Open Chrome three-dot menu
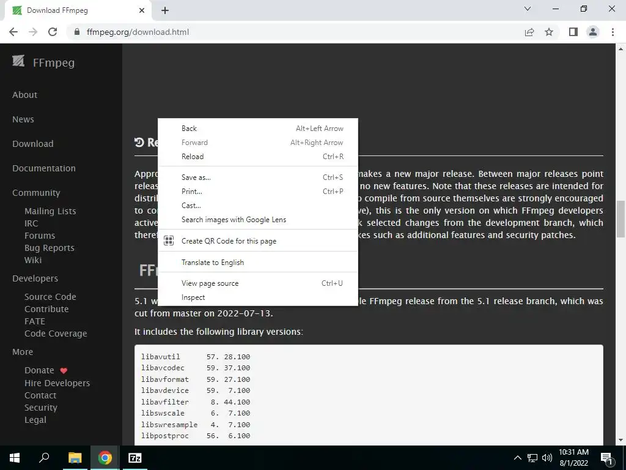Screen dimensions: 626x470 coord(613,32)
